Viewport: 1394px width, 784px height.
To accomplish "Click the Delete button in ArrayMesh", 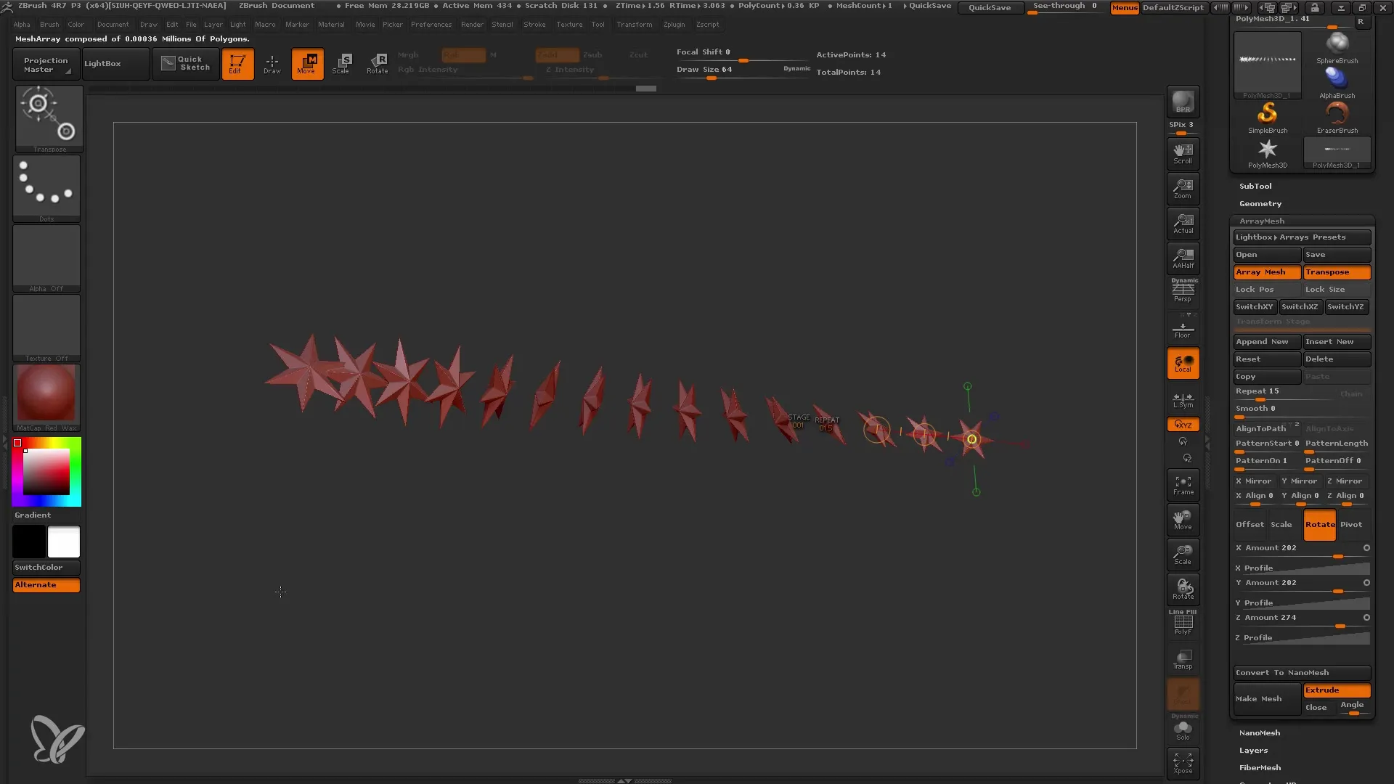I will coord(1336,358).
